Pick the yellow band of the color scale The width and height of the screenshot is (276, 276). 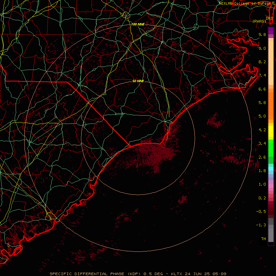pos(271,131)
